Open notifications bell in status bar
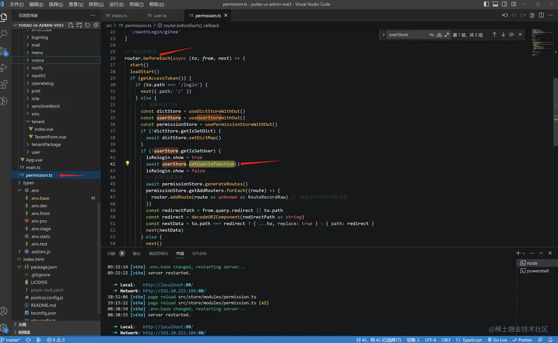 tap(550, 340)
